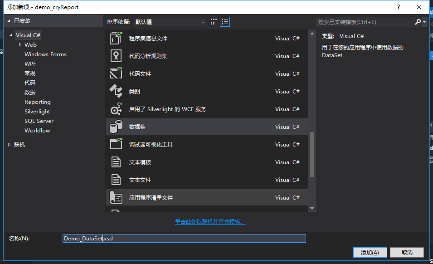
Task: Select the Reporting category
Action: (x=38, y=102)
